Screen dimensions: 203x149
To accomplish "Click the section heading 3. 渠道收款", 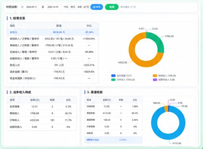I will click(x=95, y=92).
